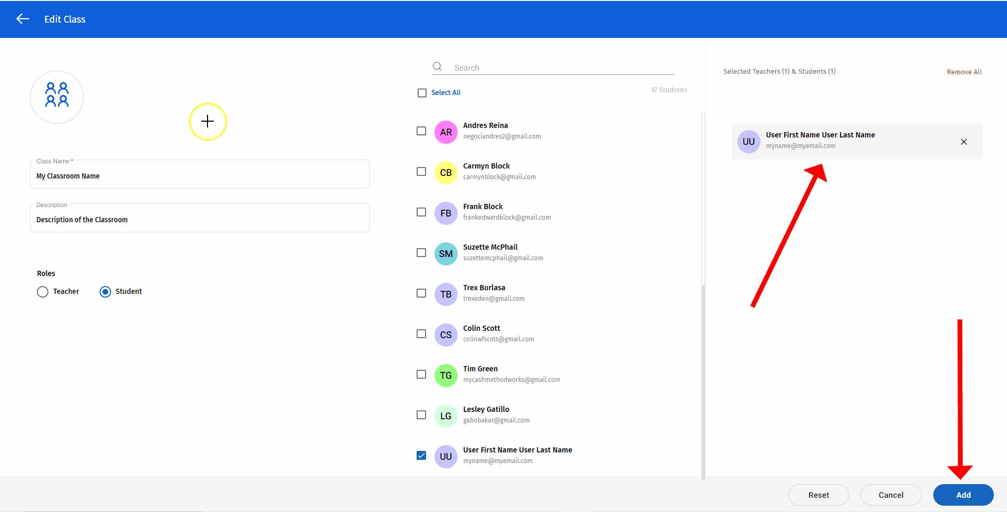This screenshot has width=1007, height=512.
Task: Check the box for Carmyn Block
Action: (421, 171)
